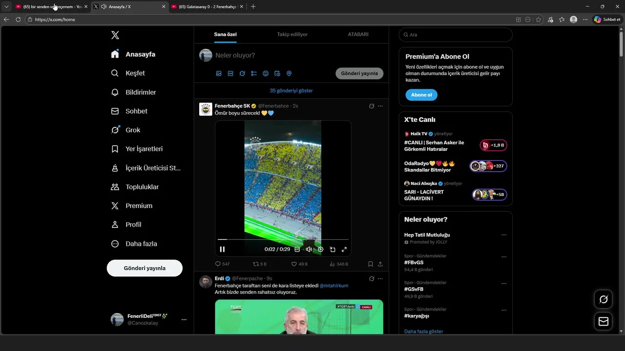Screen dimensions: 625x351
Task: Share the Fenerbahçe SK post
Action: pos(380,264)
